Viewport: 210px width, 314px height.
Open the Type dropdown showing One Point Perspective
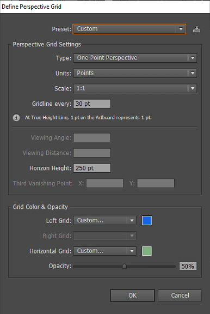coord(135,58)
